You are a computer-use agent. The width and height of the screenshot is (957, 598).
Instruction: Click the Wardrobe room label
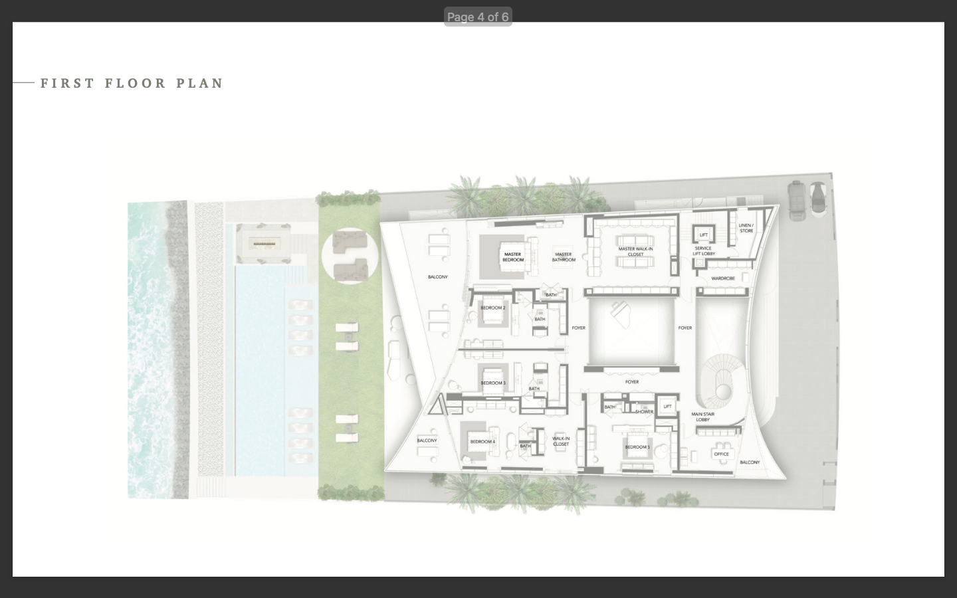722,278
